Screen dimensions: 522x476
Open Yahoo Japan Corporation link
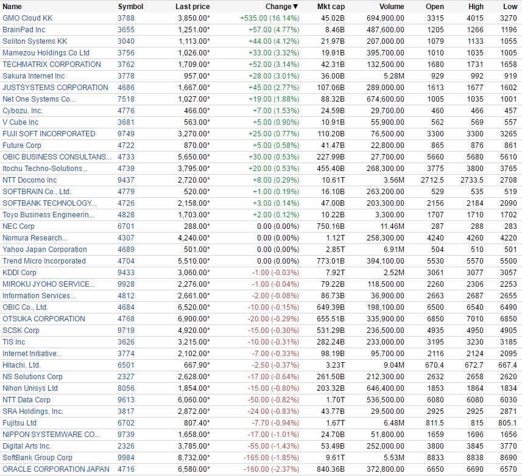(44, 250)
